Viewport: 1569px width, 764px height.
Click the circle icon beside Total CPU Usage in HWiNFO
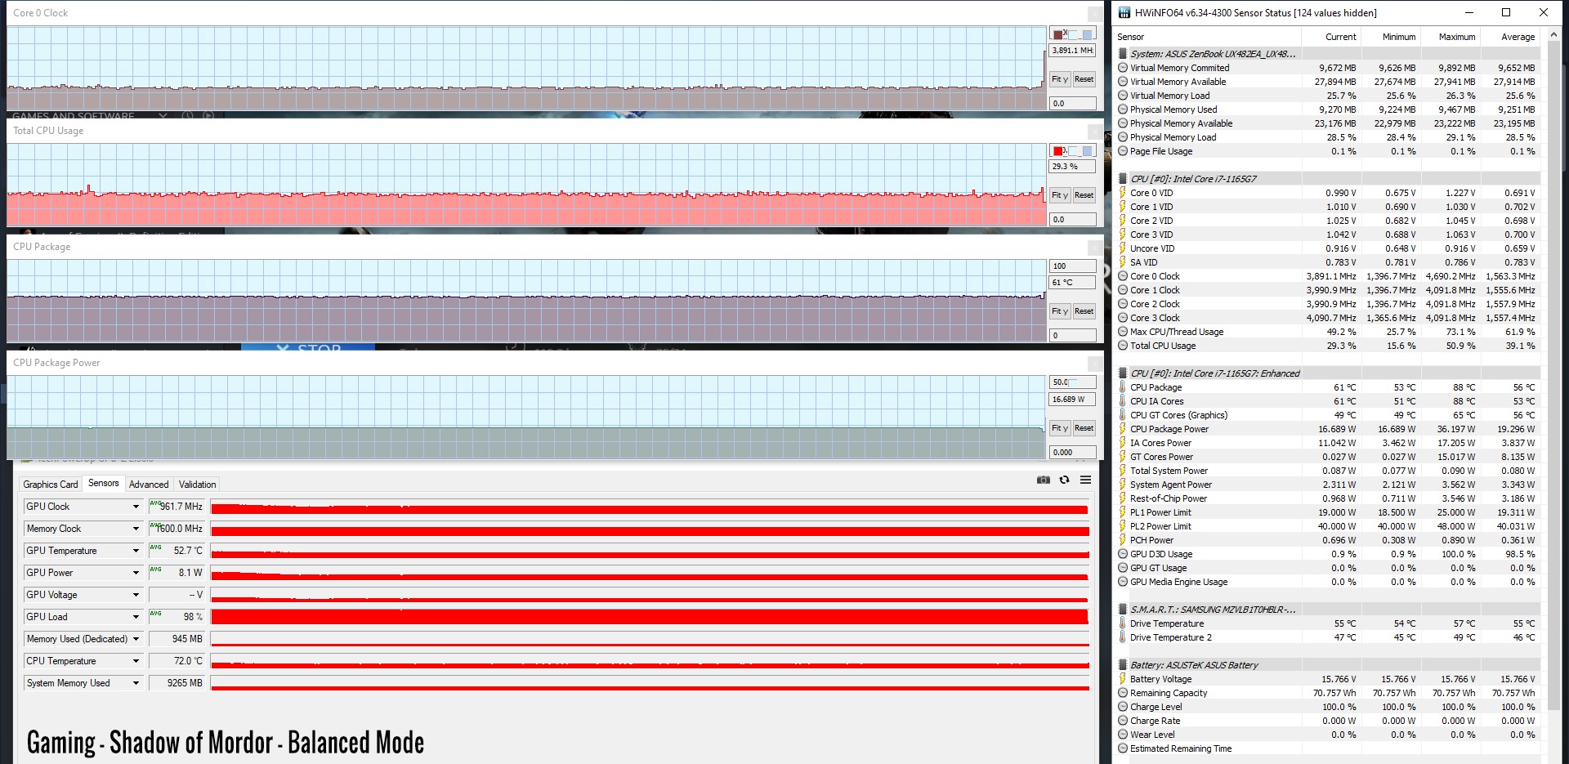(x=1123, y=346)
